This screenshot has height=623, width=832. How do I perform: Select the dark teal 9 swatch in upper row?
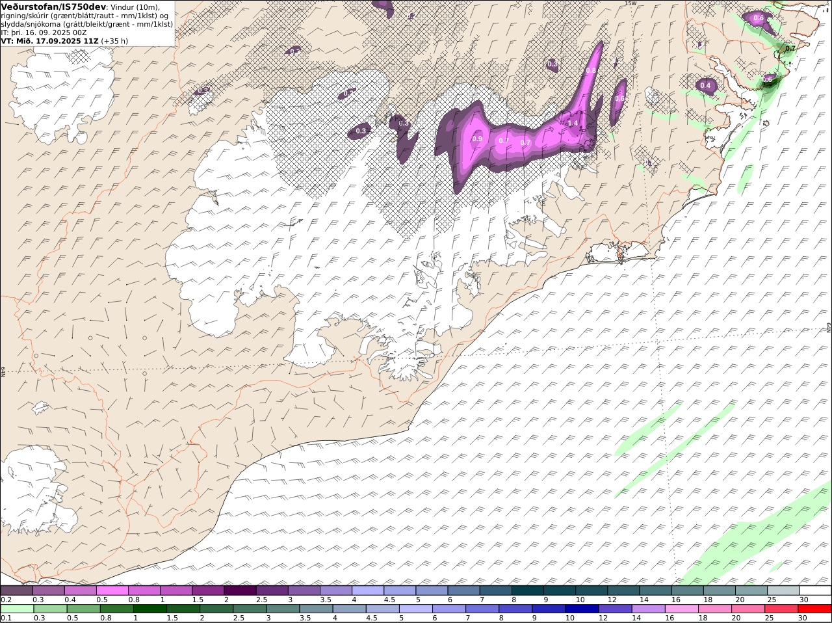pyautogui.click(x=559, y=590)
